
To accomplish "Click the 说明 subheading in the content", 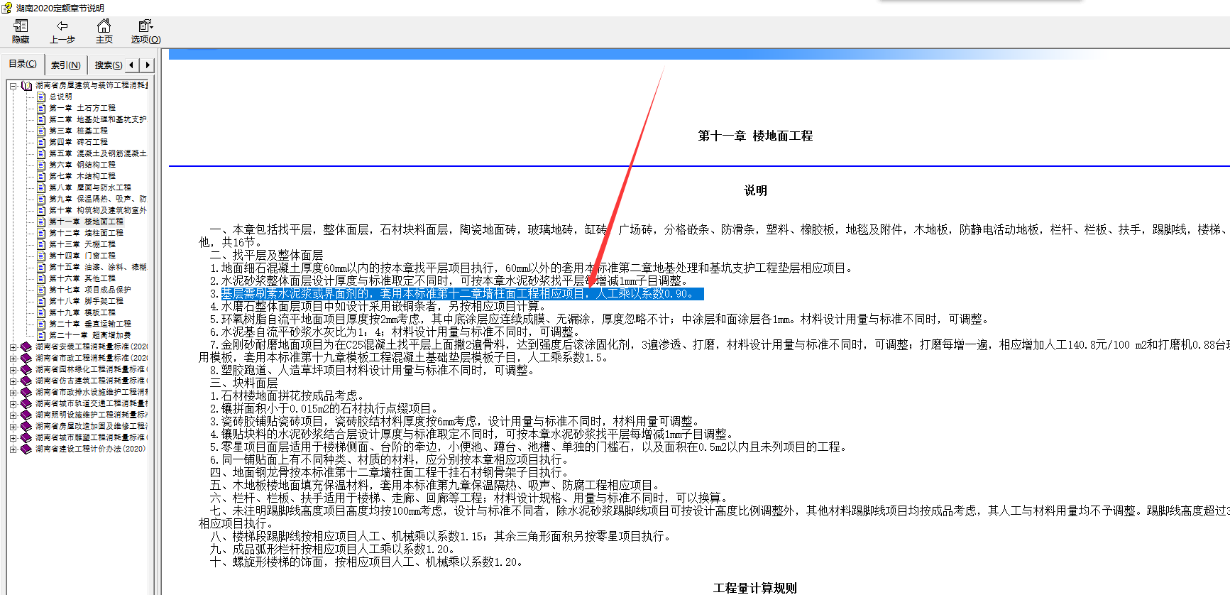I will coord(755,190).
